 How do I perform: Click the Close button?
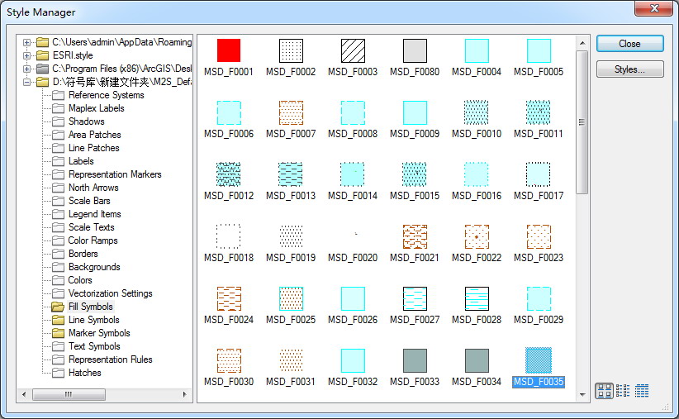pos(629,44)
